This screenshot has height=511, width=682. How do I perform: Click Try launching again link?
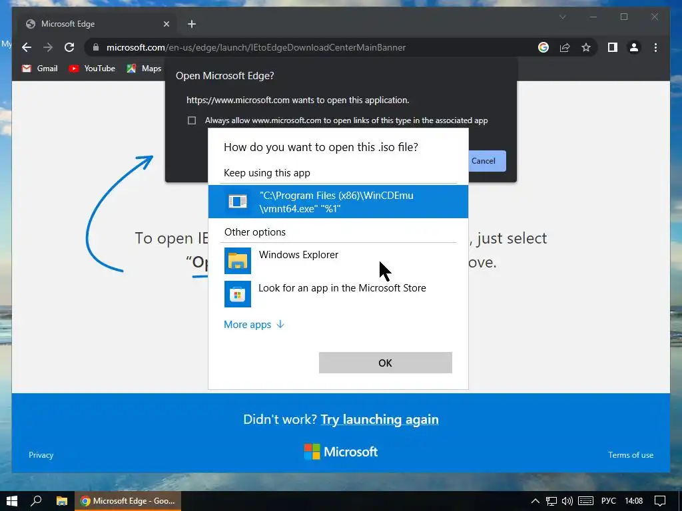click(380, 419)
